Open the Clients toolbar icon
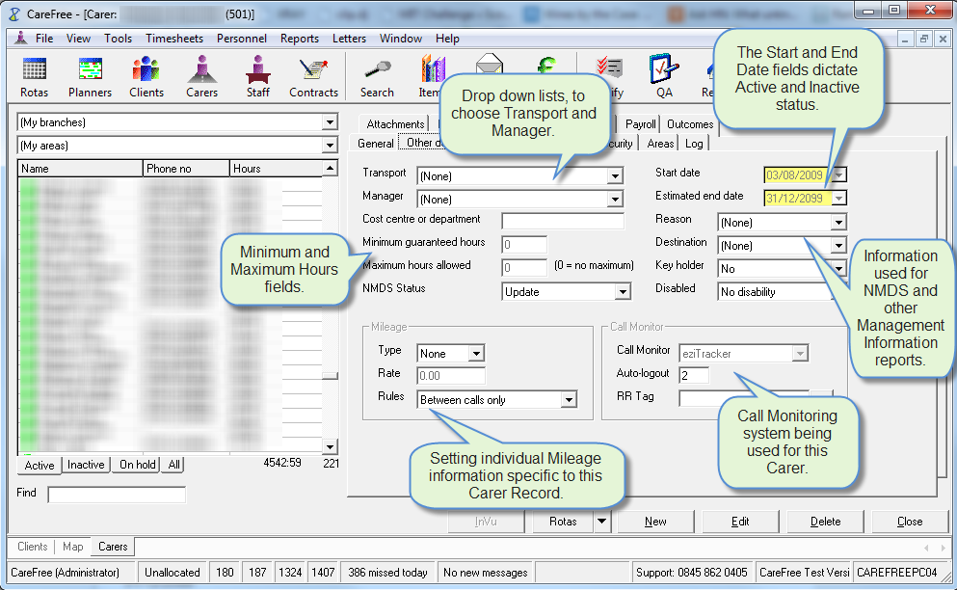The height and width of the screenshot is (590, 957). pos(146,76)
